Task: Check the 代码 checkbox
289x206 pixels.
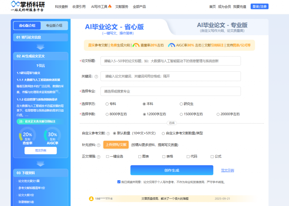Action: point(188,157)
